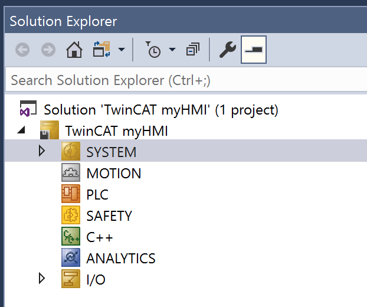Click the TwinCAT myHMI project icon

(50, 130)
